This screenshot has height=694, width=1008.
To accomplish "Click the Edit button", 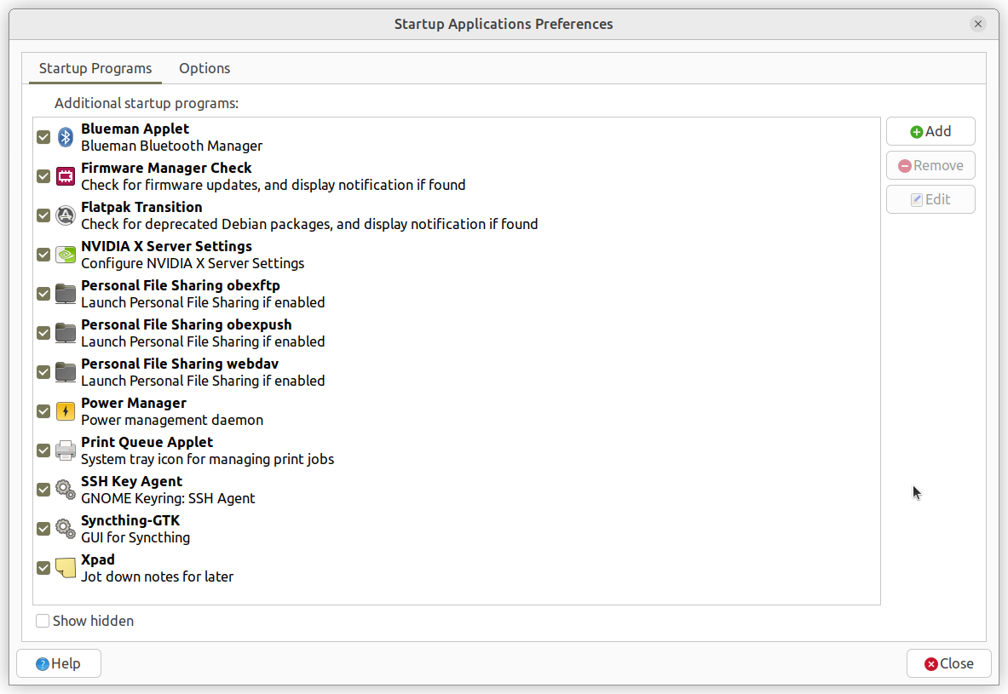I will pos(930,199).
